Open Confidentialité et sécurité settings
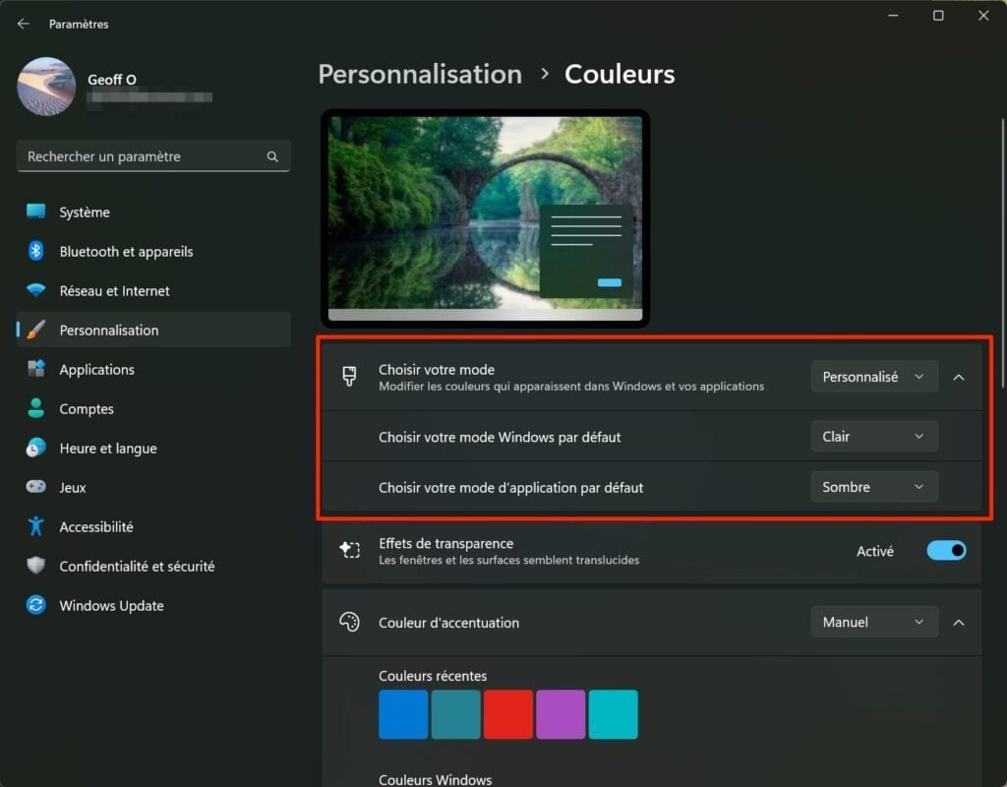 (153, 566)
